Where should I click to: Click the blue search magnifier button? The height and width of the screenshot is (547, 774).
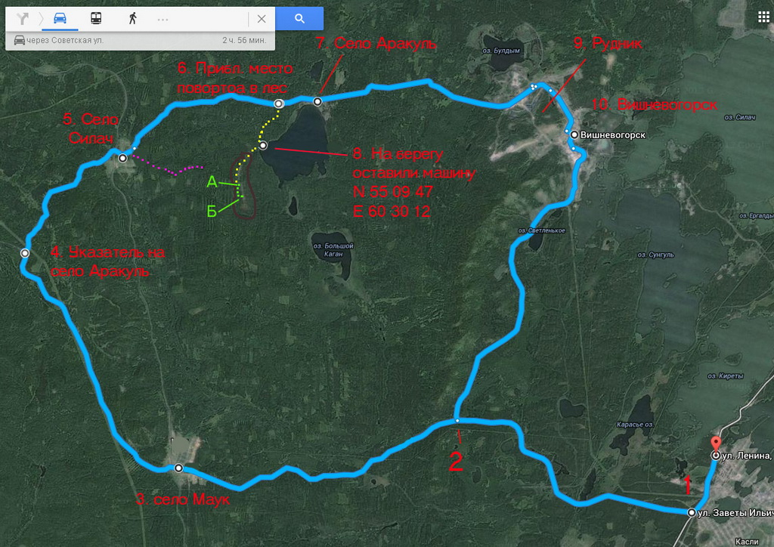299,19
